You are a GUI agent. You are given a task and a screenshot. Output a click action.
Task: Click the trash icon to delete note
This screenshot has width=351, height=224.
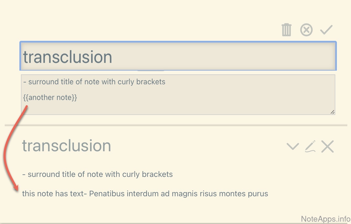click(286, 30)
